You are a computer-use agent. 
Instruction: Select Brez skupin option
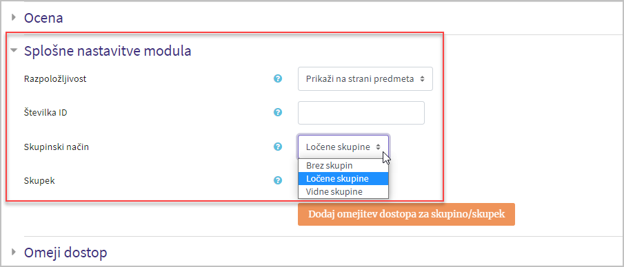(x=343, y=165)
